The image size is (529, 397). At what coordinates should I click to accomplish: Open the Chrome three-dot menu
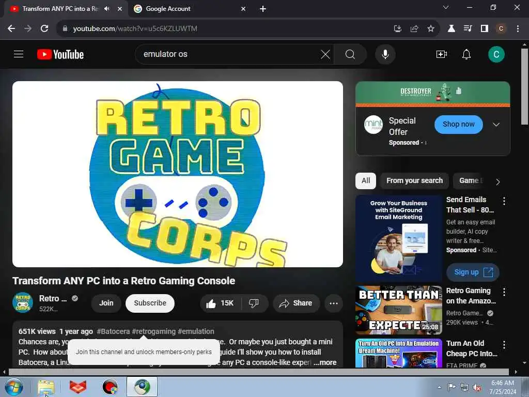[518, 29]
